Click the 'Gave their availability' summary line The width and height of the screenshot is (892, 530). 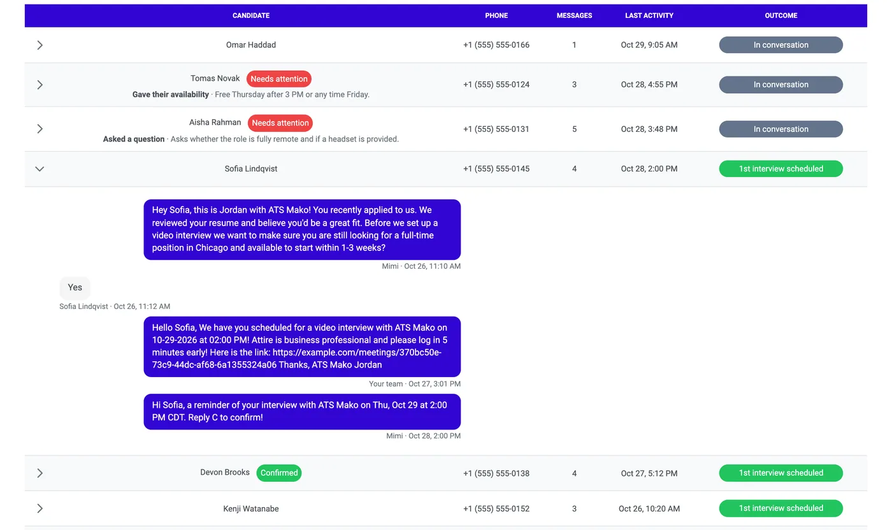251,94
